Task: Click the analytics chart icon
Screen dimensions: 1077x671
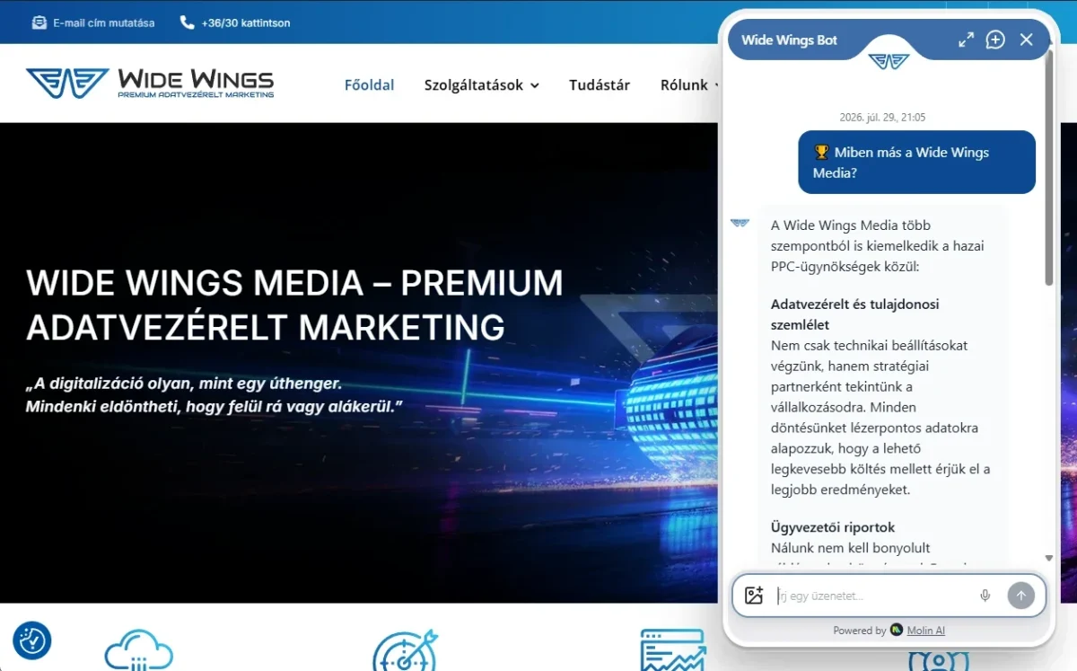Action: pyautogui.click(x=673, y=650)
